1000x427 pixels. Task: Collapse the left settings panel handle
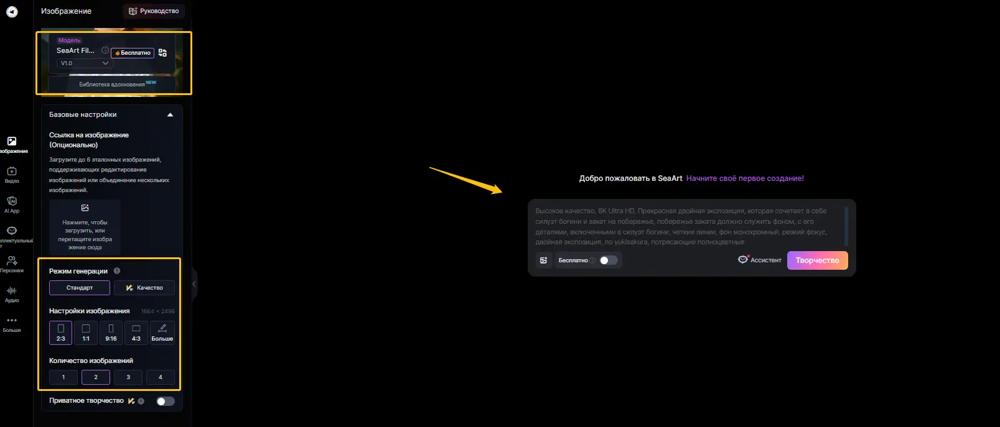pos(194,284)
